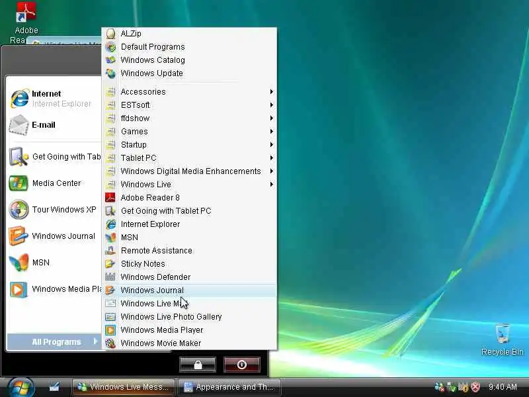Viewport: 529px width, 397px height.
Task: Click the red power button in Start menu
Action: [x=242, y=365]
